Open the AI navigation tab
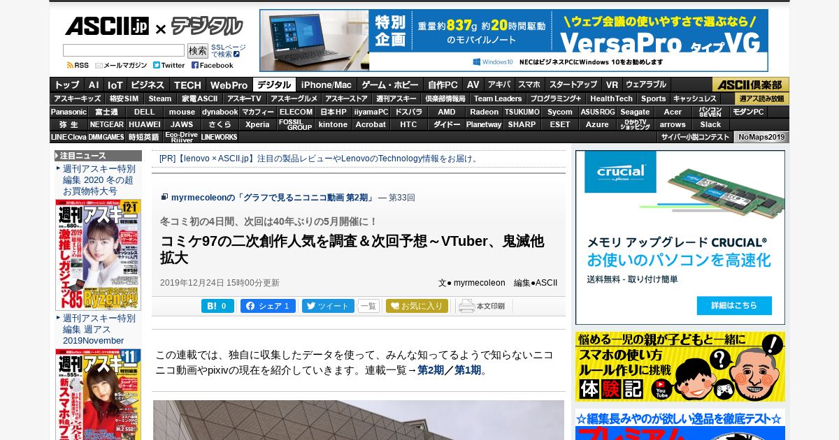 click(94, 85)
